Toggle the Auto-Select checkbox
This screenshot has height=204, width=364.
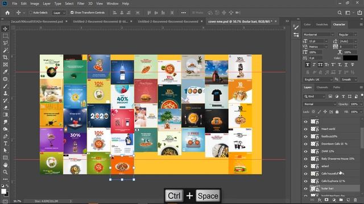(x=30, y=12)
